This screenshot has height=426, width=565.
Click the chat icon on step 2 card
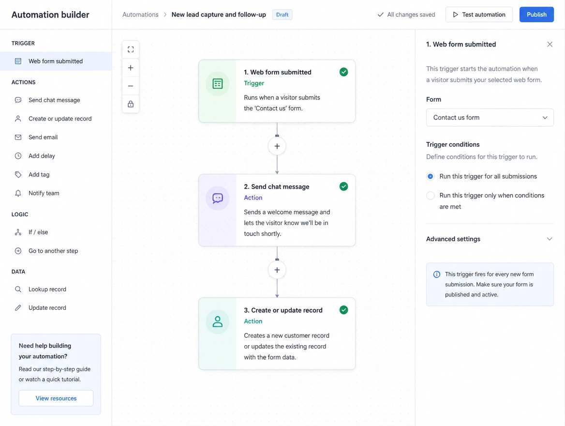click(x=218, y=198)
